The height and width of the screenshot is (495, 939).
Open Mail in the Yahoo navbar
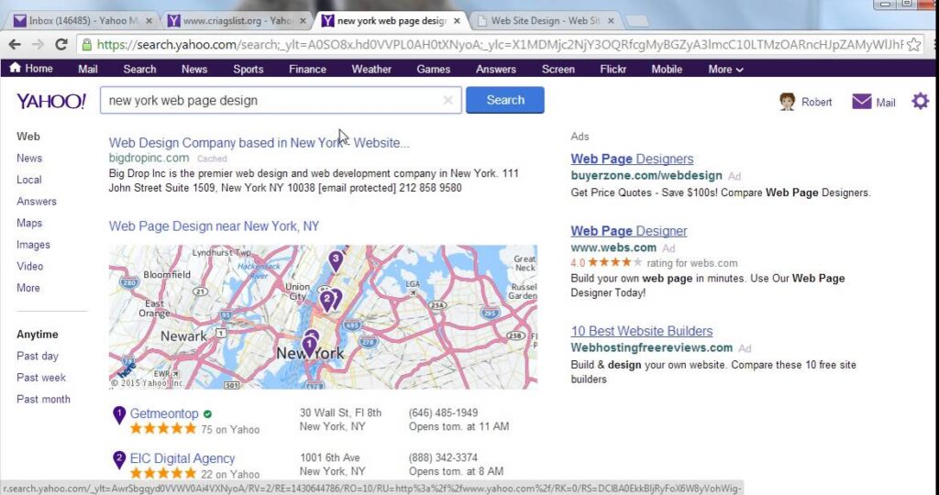pos(87,70)
